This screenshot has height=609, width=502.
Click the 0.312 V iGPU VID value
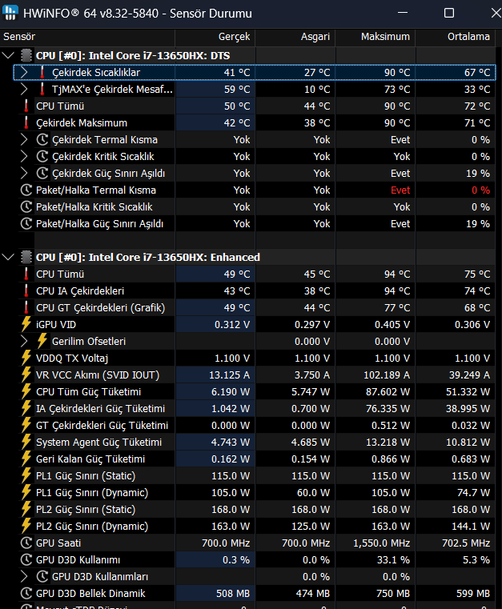(232, 324)
